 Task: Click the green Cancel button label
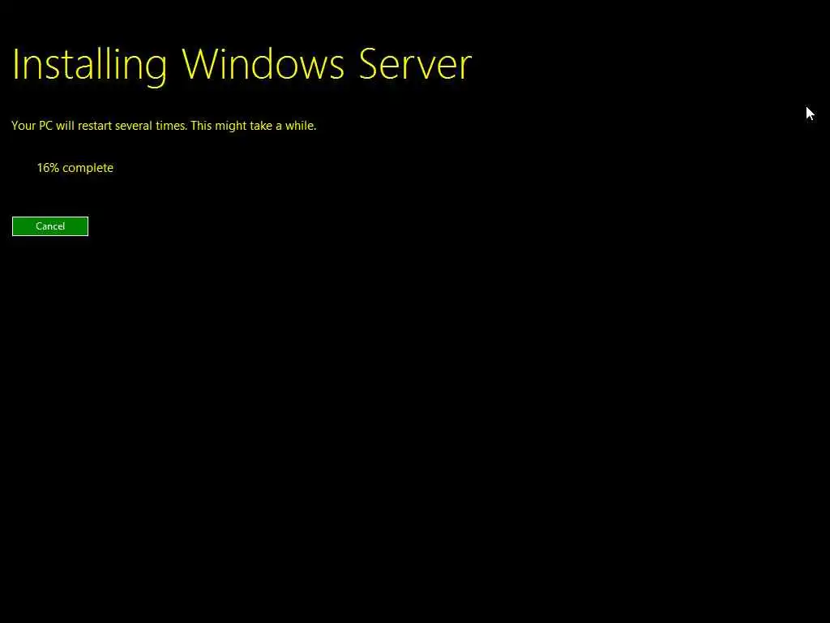[x=50, y=226]
